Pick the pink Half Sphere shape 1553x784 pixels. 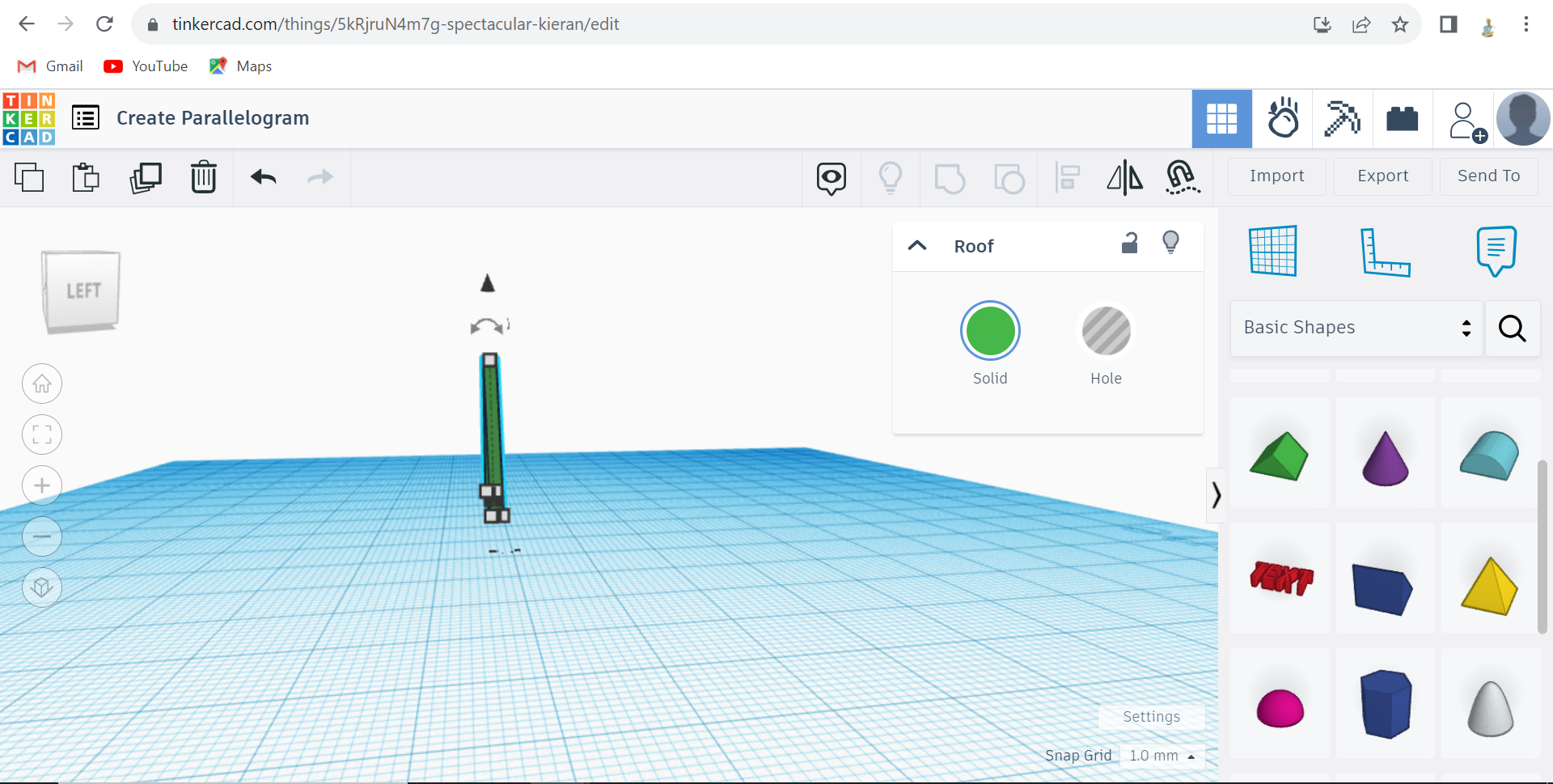[x=1280, y=703]
